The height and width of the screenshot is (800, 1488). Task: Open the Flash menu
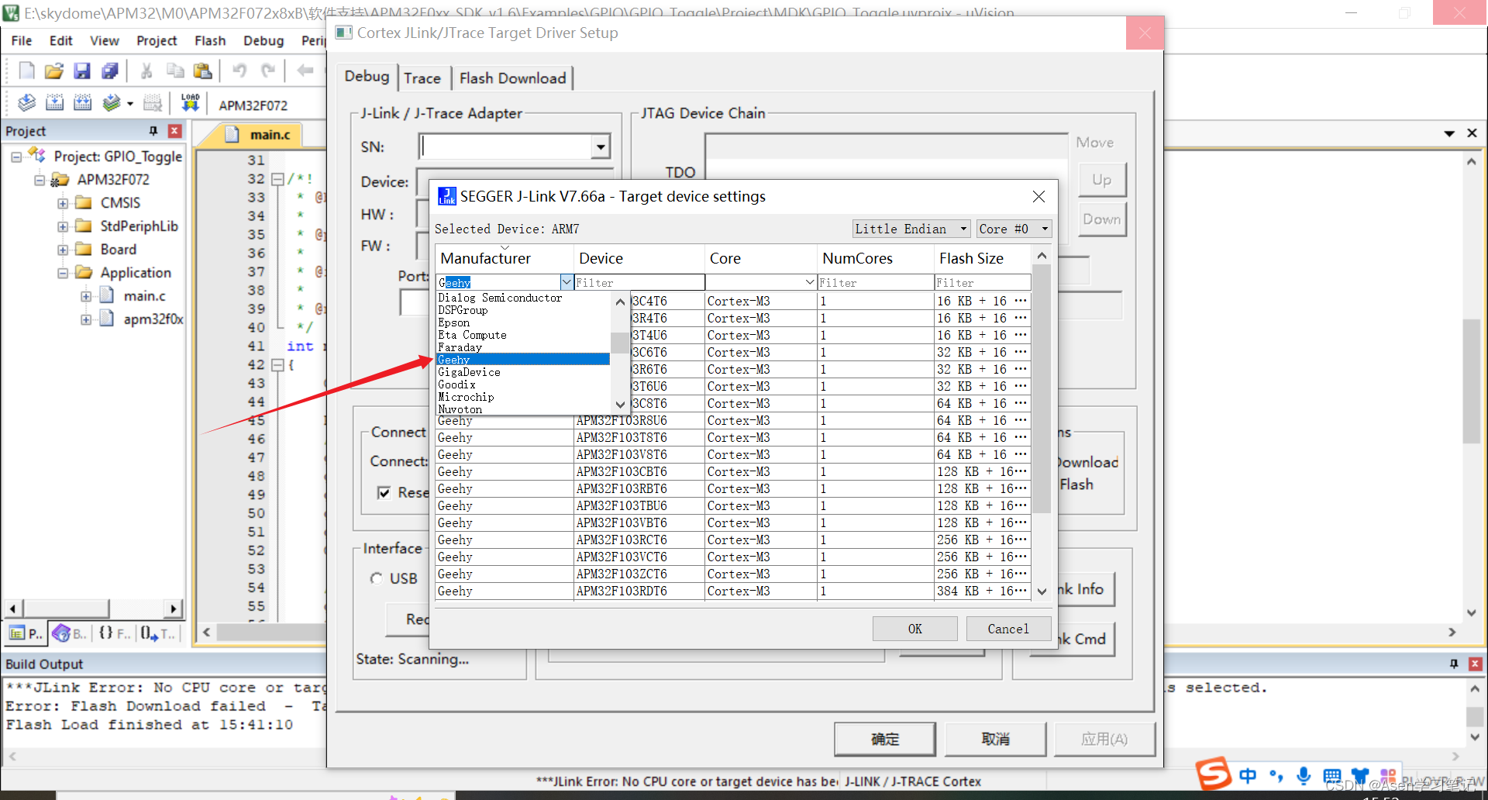click(210, 40)
